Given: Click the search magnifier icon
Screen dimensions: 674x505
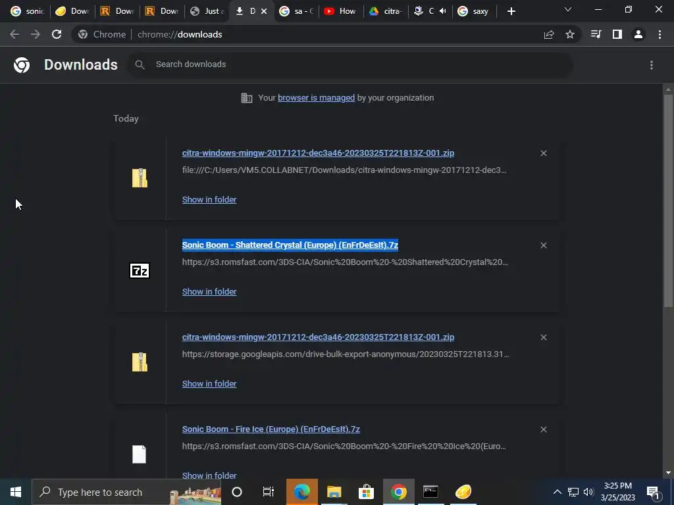Looking at the screenshot, I should (x=140, y=65).
